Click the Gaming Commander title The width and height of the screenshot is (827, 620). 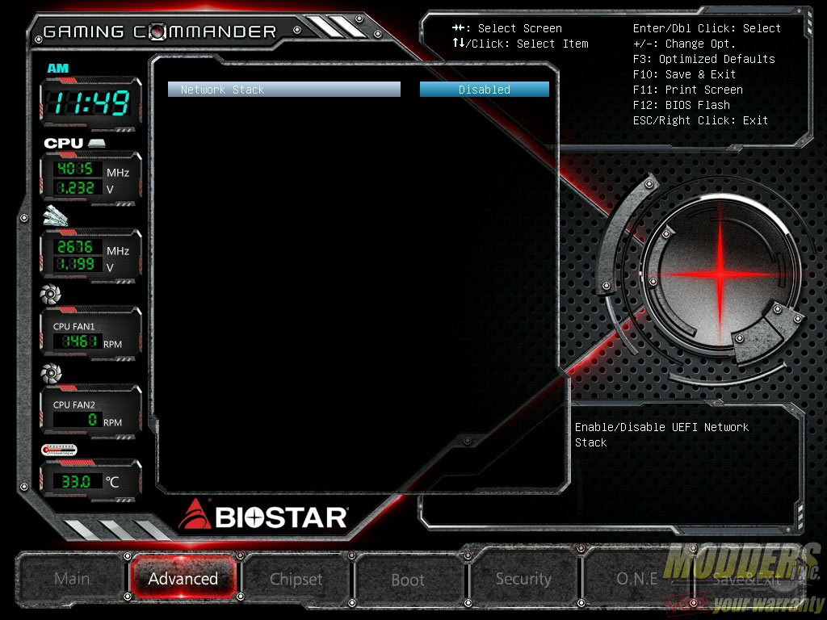pyautogui.click(x=160, y=31)
